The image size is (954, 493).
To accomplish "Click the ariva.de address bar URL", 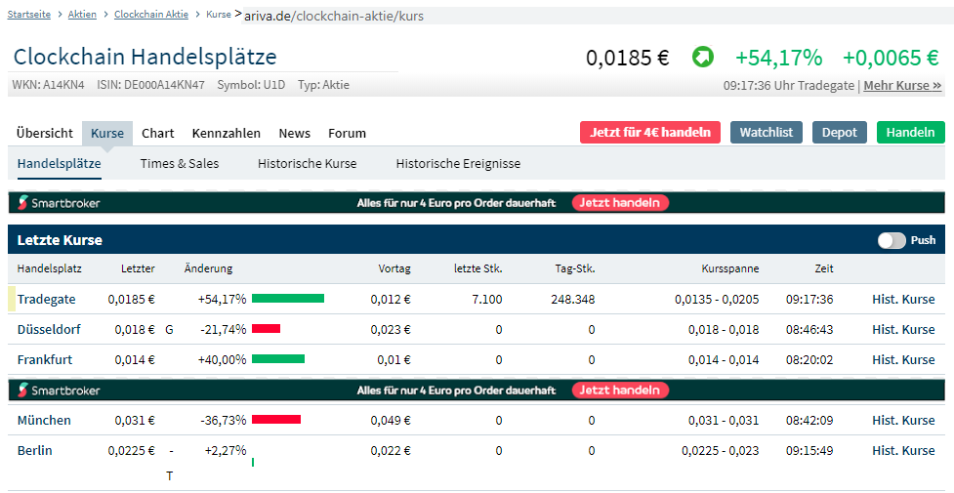I will pos(333,17).
